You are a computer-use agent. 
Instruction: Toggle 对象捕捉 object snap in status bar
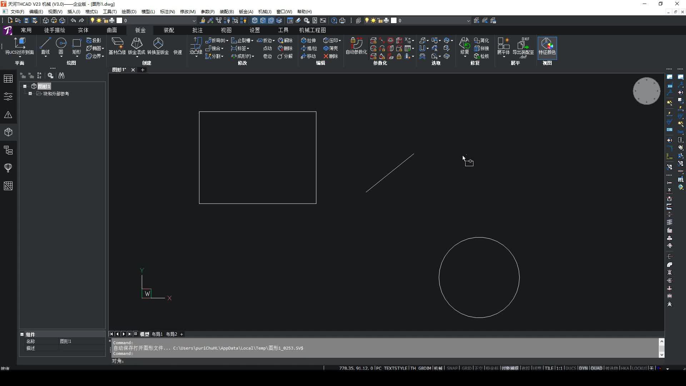click(x=509, y=368)
